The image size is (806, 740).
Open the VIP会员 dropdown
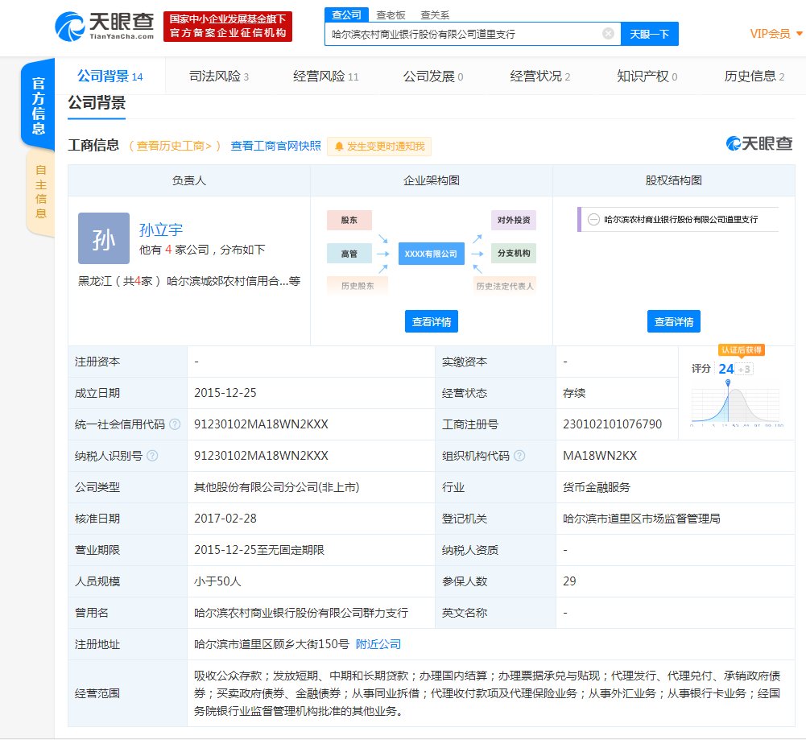[775, 34]
